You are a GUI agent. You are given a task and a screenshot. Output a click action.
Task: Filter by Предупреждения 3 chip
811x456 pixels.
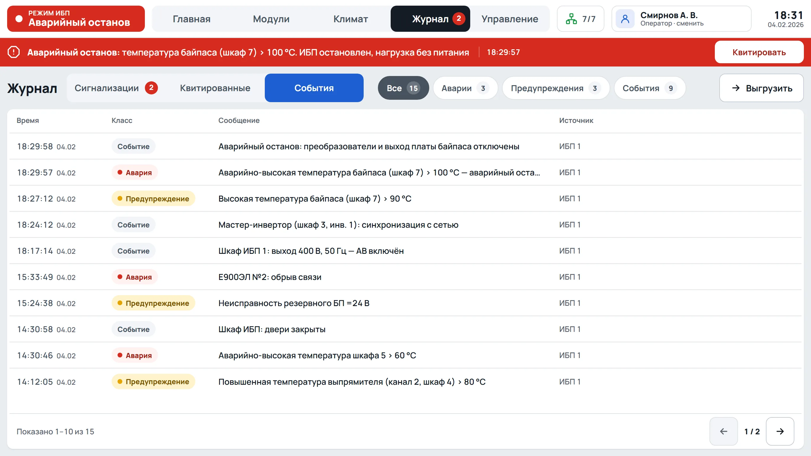coord(556,88)
